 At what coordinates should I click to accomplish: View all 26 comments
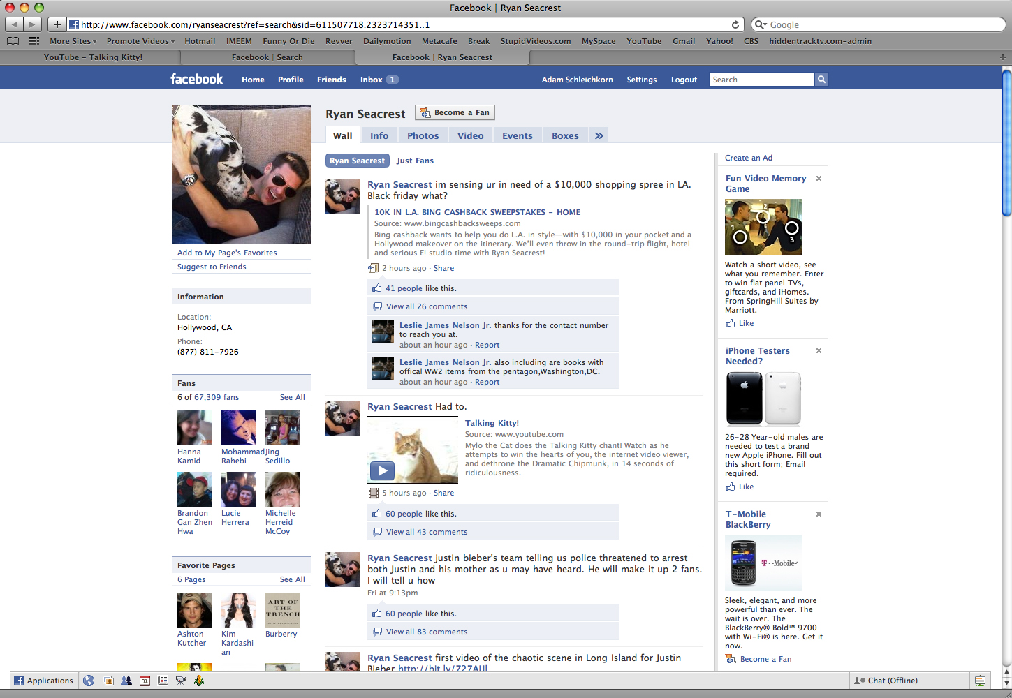coord(427,306)
